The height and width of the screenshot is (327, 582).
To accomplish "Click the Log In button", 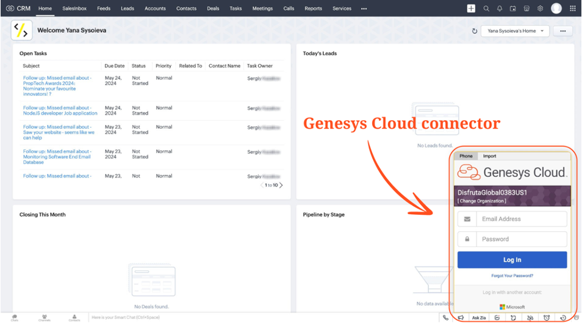I will click(x=512, y=260).
